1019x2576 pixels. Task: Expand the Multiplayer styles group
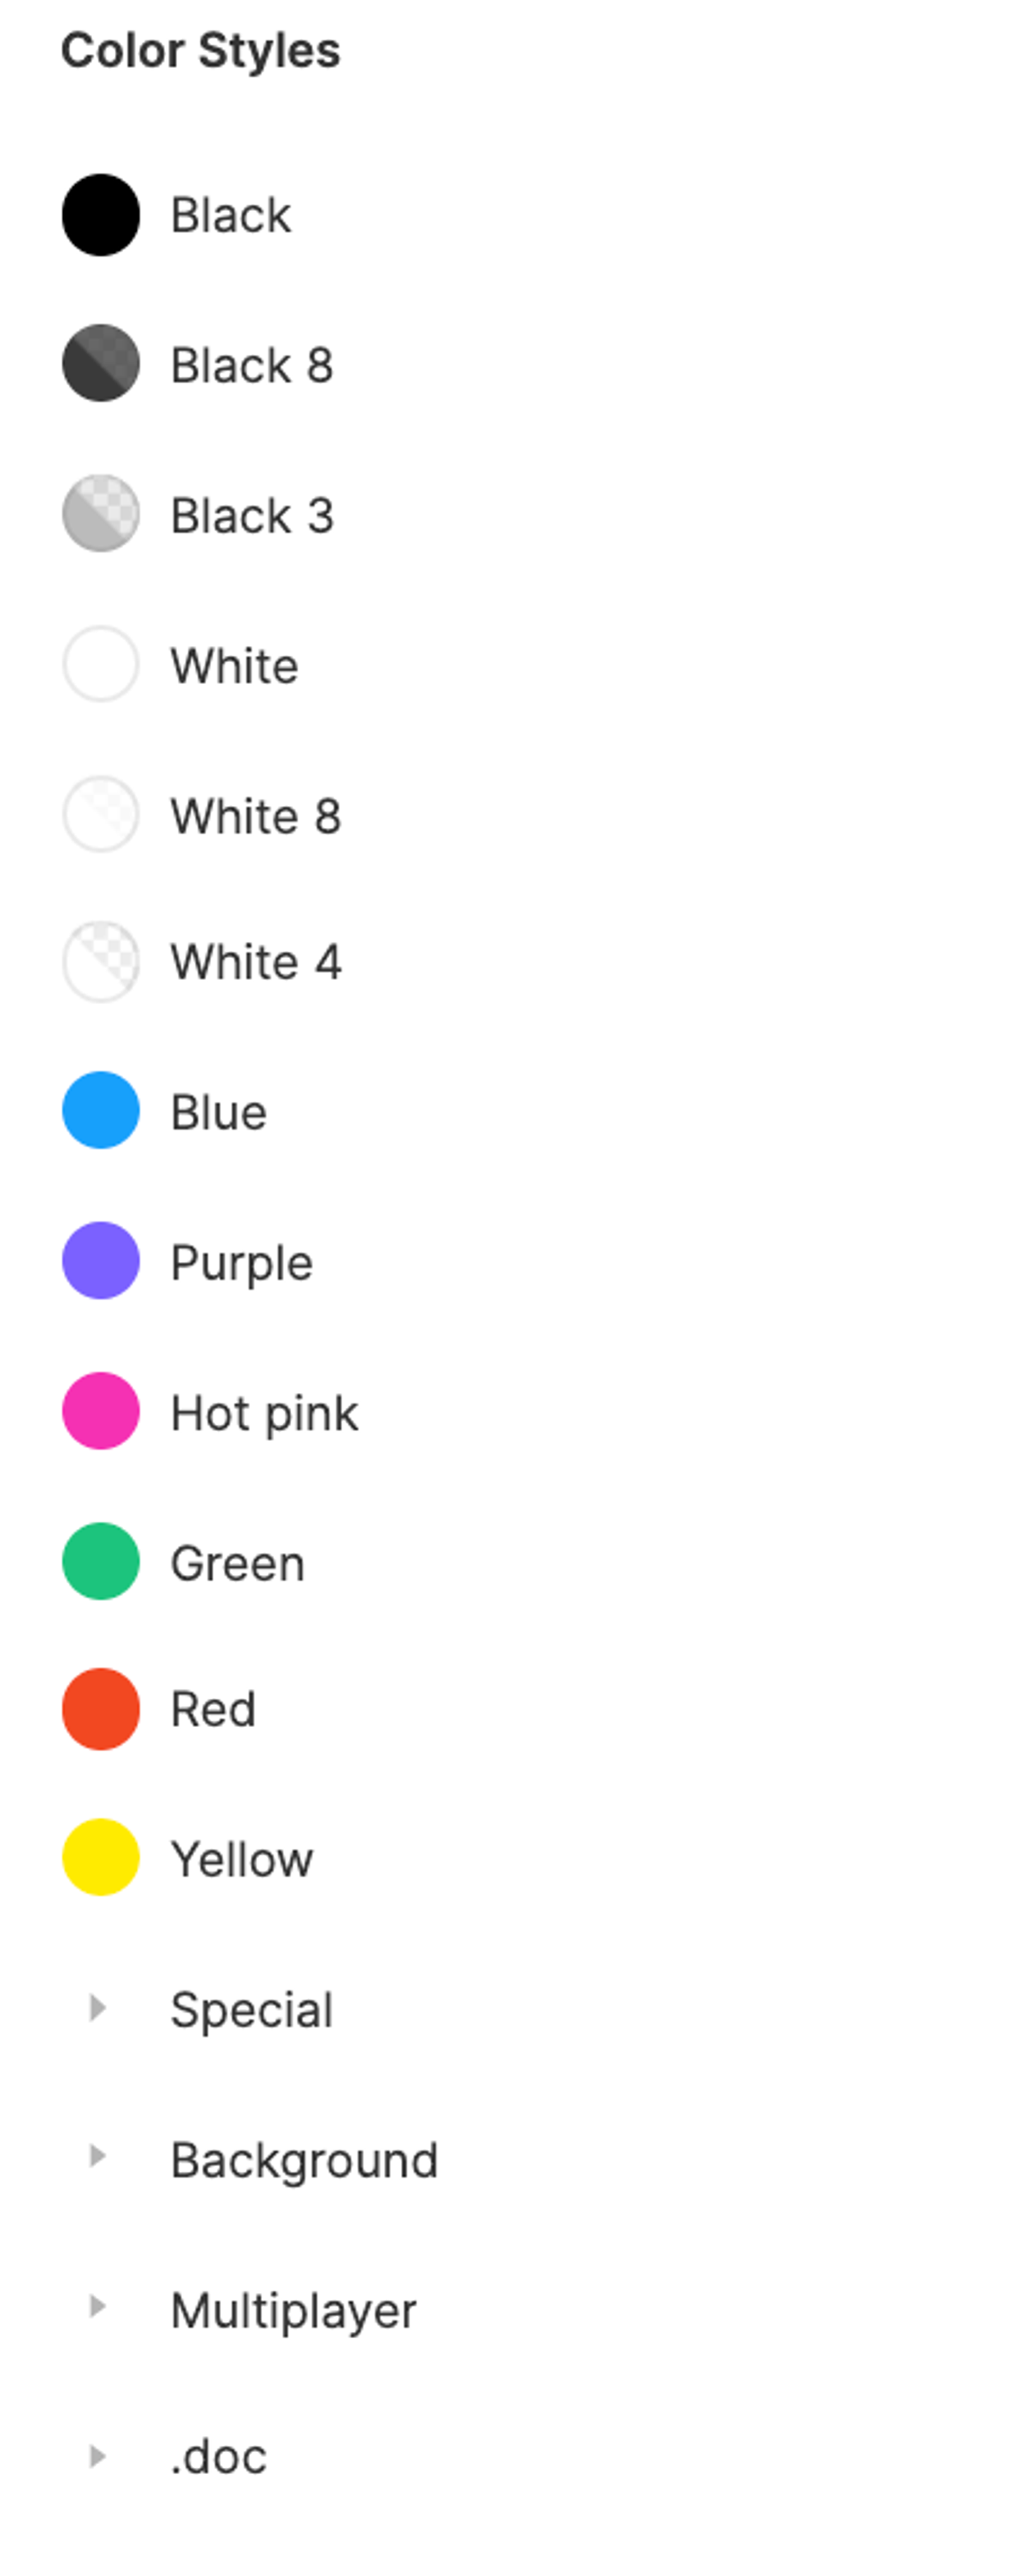click(97, 2307)
